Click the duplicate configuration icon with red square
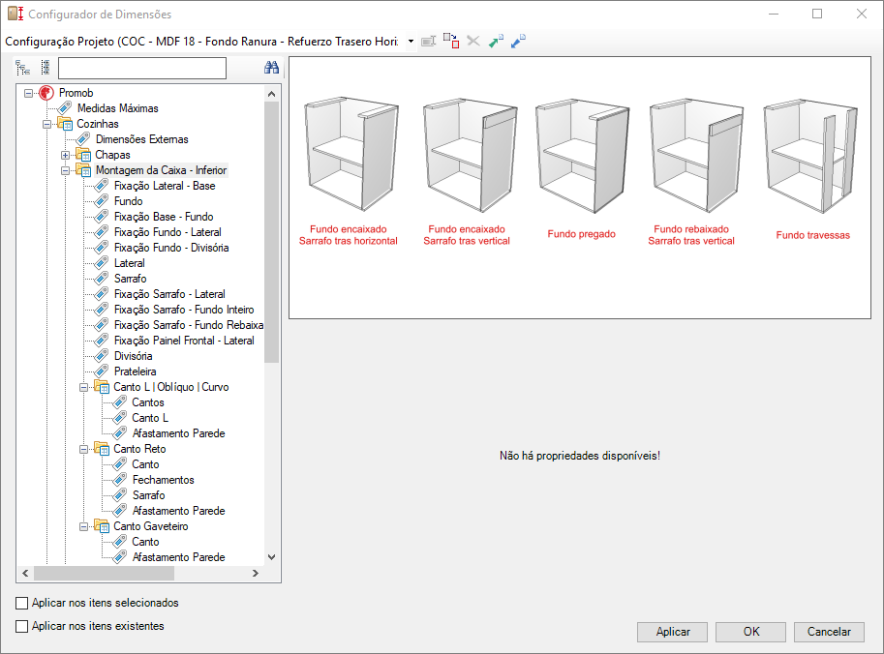884x654 pixels. pos(451,42)
